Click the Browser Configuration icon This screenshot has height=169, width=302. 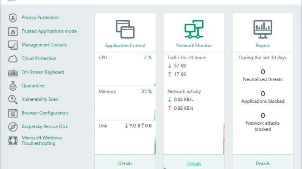(x=13, y=113)
